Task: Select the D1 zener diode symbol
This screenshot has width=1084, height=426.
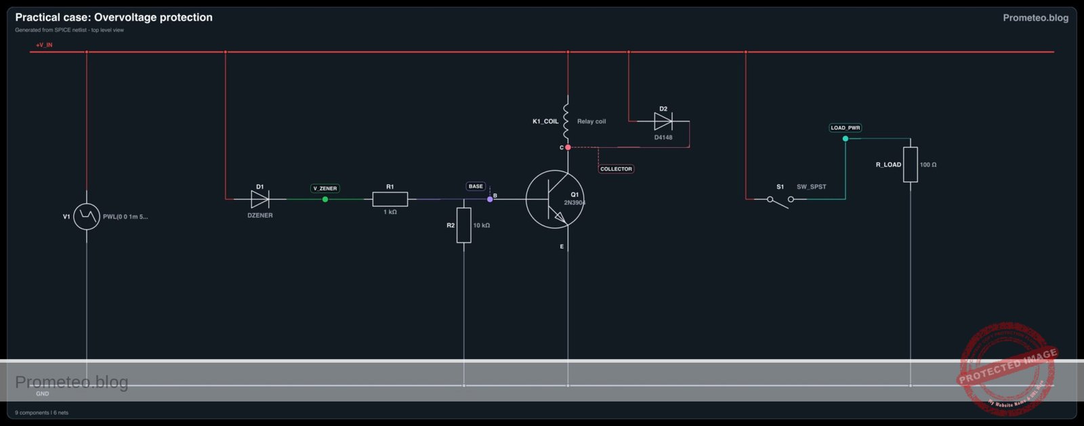Action: coord(260,199)
